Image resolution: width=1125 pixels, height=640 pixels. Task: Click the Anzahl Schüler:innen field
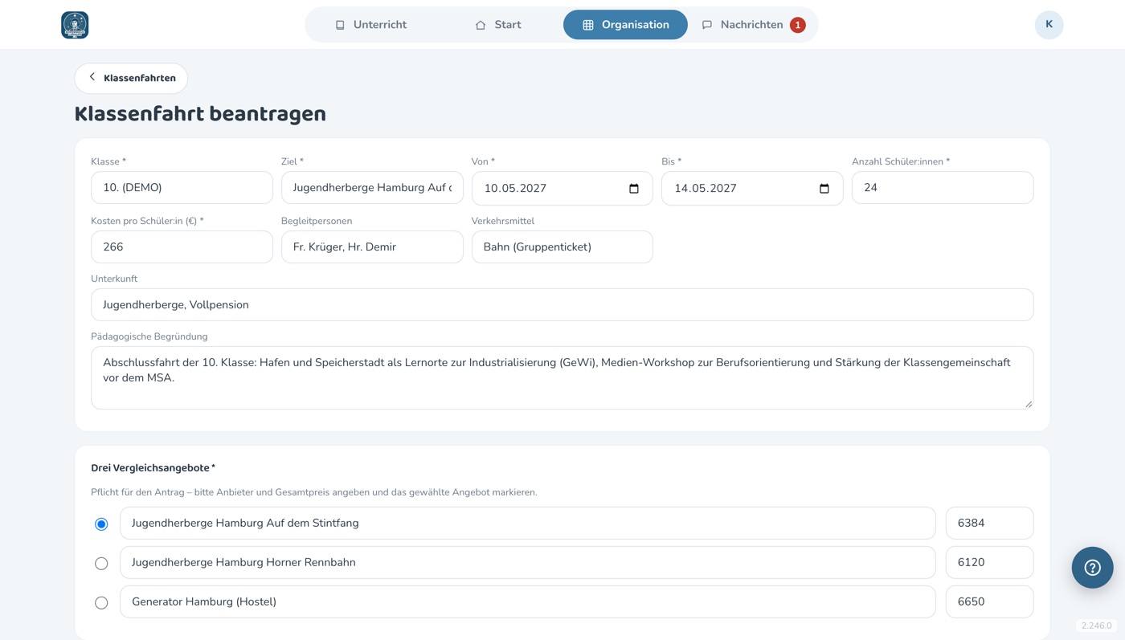coord(943,187)
